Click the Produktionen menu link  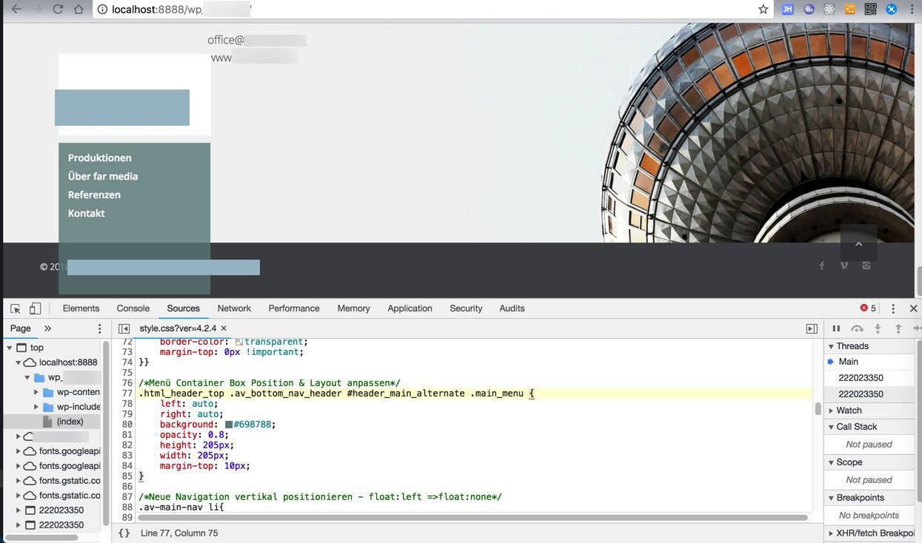(99, 158)
